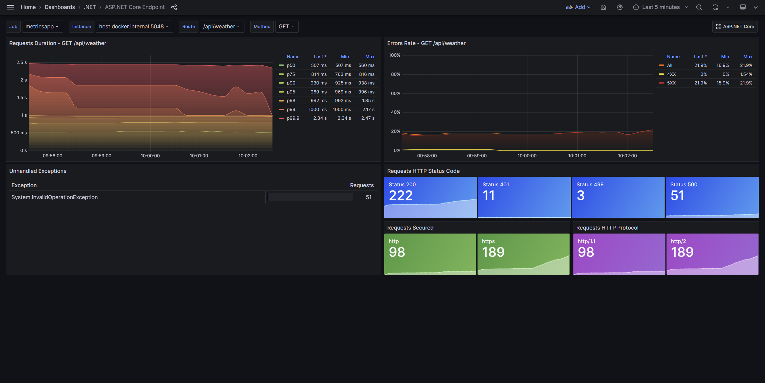765x383 pixels.
Task: Click the Add button in toolbar
Action: [x=578, y=7]
